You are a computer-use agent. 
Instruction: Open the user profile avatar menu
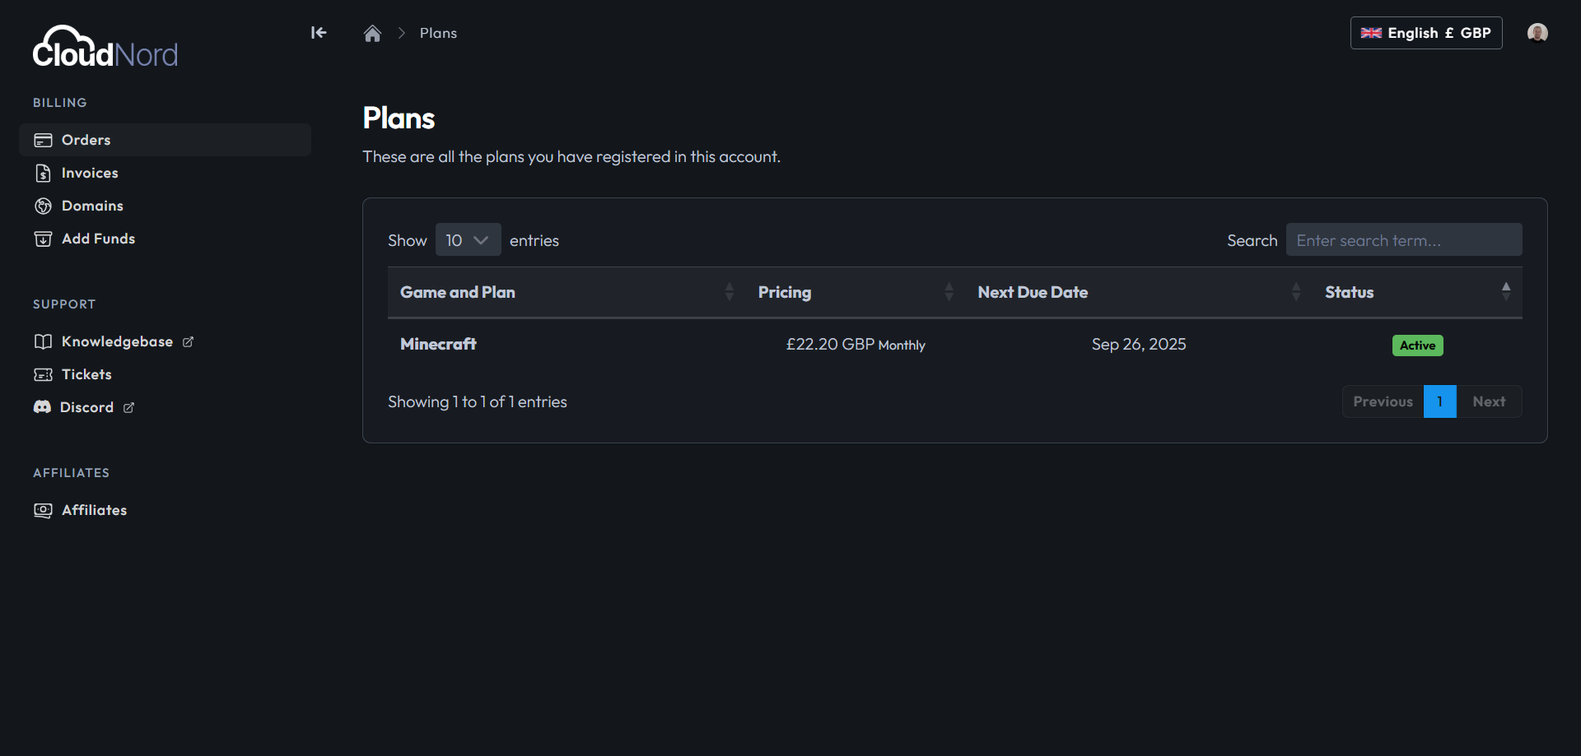[1537, 33]
